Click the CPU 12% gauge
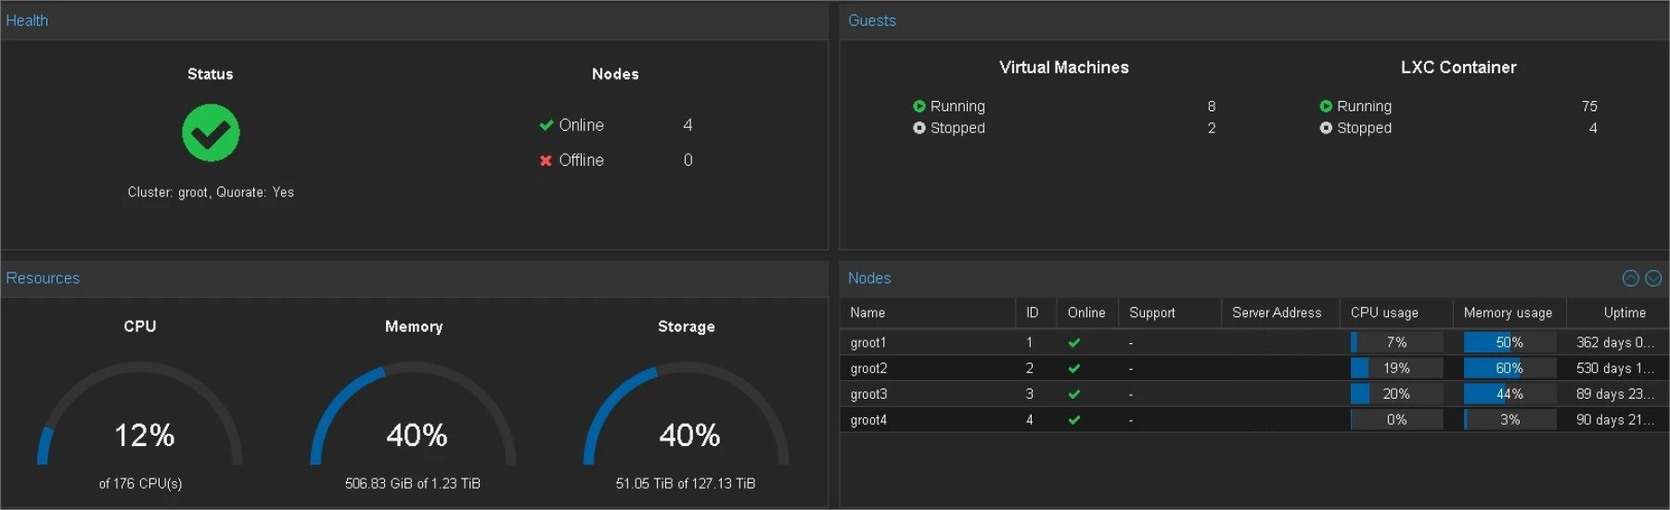Viewport: 1670px width, 510px height. pos(140,414)
